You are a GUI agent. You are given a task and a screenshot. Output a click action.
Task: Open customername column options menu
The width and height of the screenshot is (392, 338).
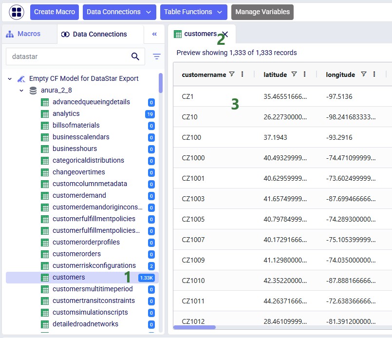pyautogui.click(x=242, y=74)
